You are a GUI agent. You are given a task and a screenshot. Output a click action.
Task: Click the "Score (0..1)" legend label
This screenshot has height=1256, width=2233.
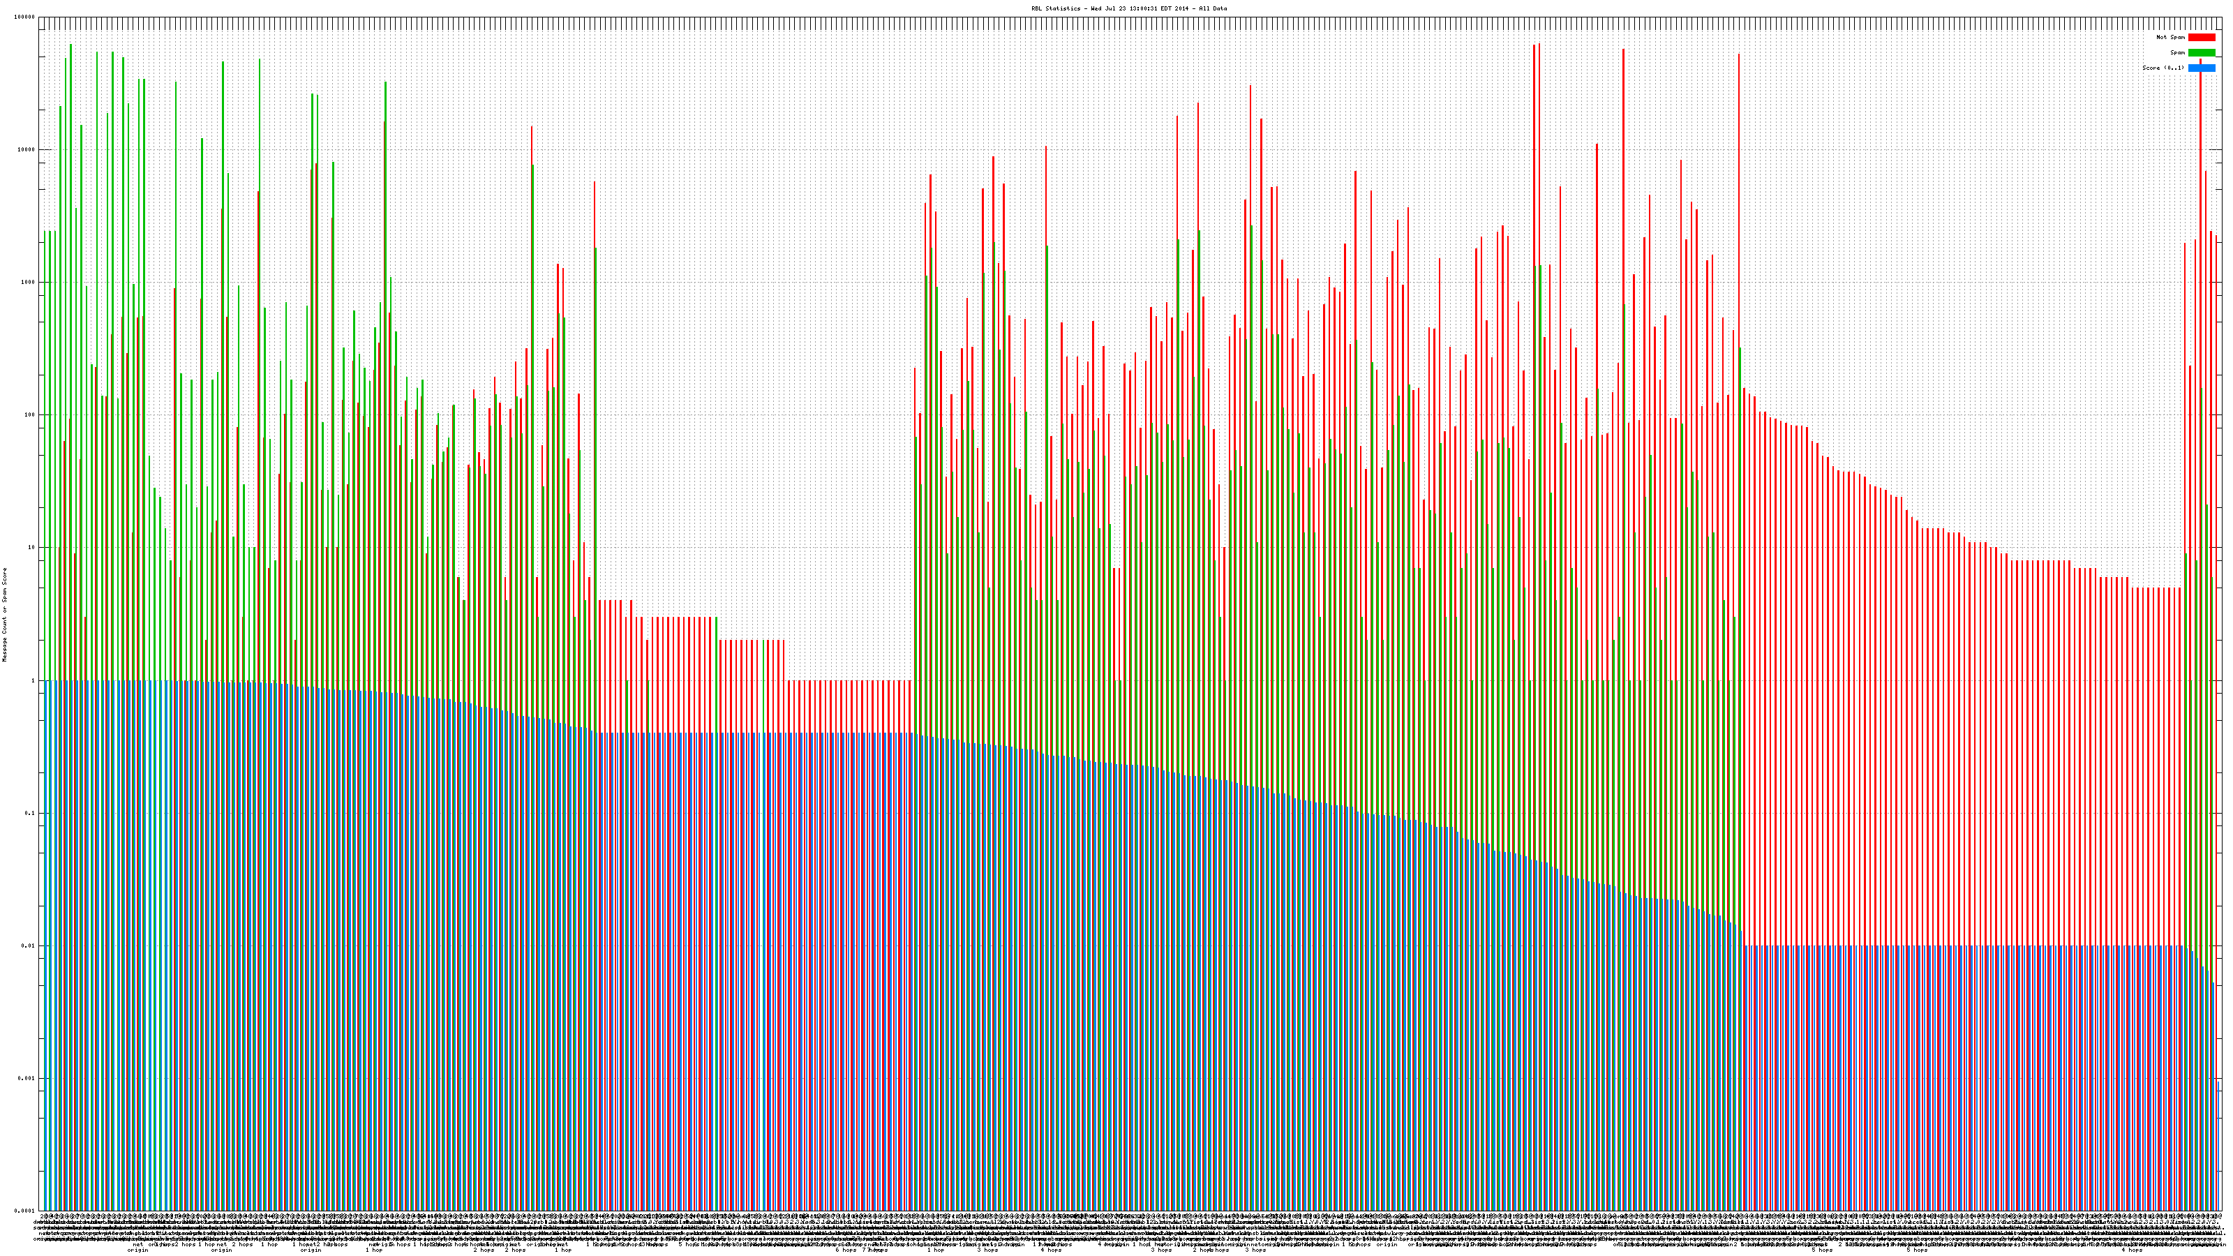pyautogui.click(x=2163, y=68)
